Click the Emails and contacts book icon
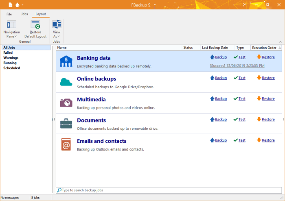This screenshot has width=285, height=201. [66, 144]
